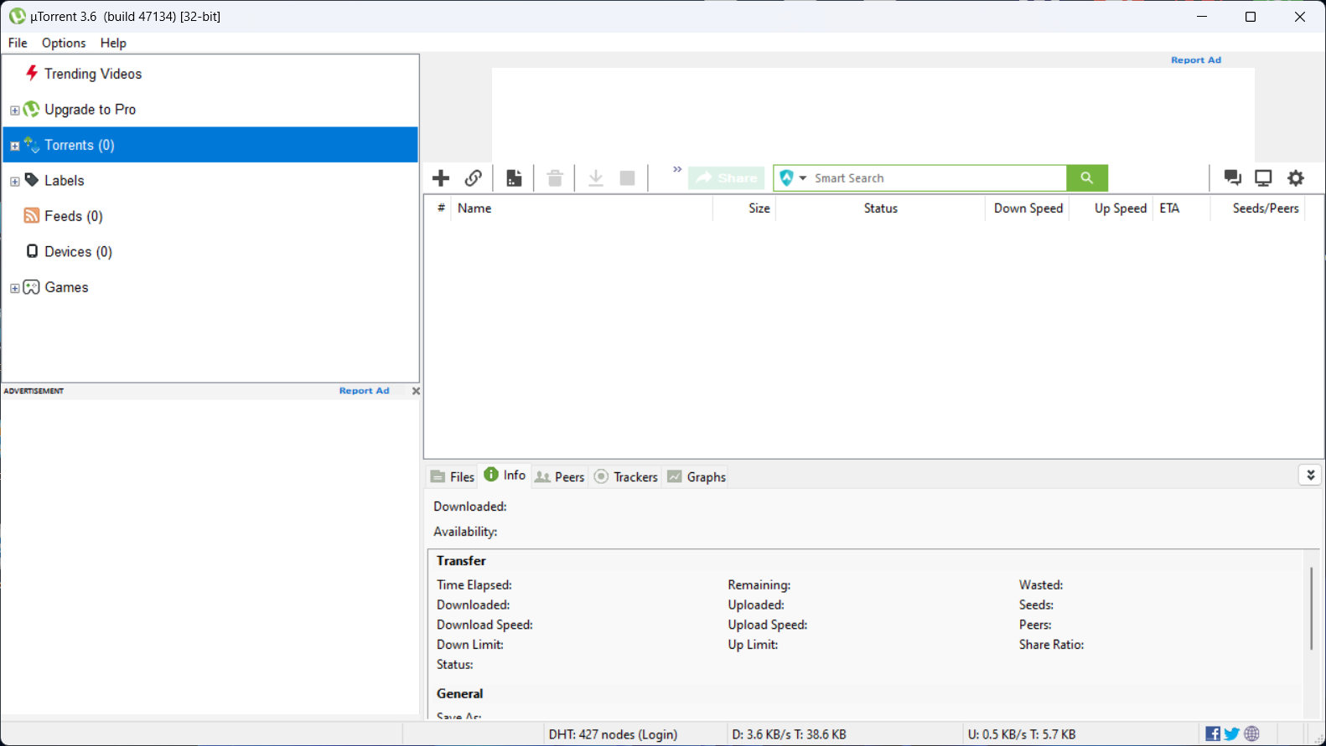Select Labels in sidebar
Image resolution: width=1326 pixels, height=746 pixels.
pyautogui.click(x=65, y=181)
